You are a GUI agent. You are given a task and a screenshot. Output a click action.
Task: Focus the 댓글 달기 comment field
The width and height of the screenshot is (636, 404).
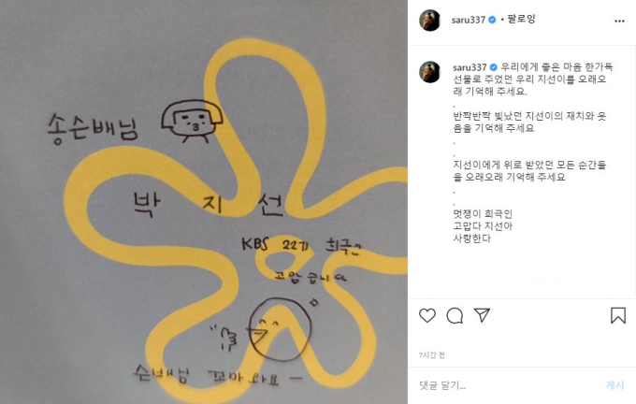pos(507,385)
